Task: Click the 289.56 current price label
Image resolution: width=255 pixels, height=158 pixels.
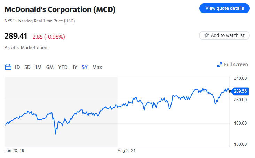Action: click(x=240, y=91)
